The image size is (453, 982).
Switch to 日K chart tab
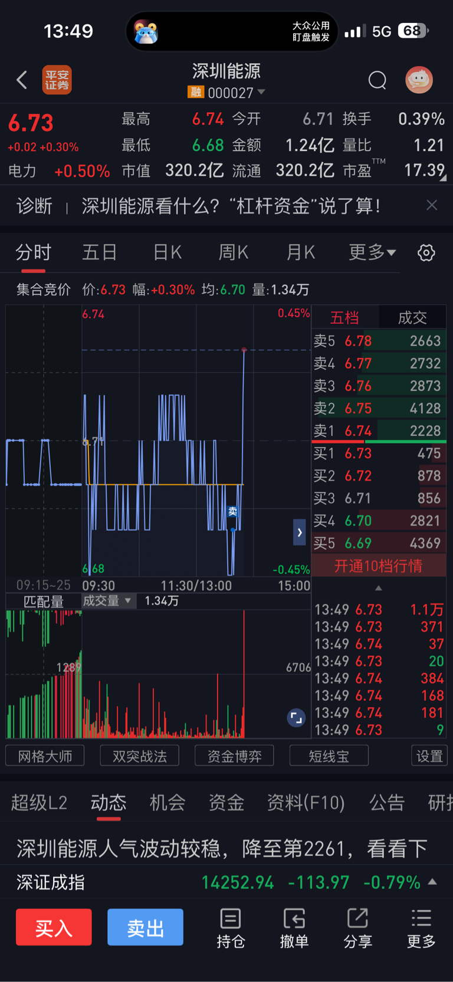pyautogui.click(x=168, y=253)
